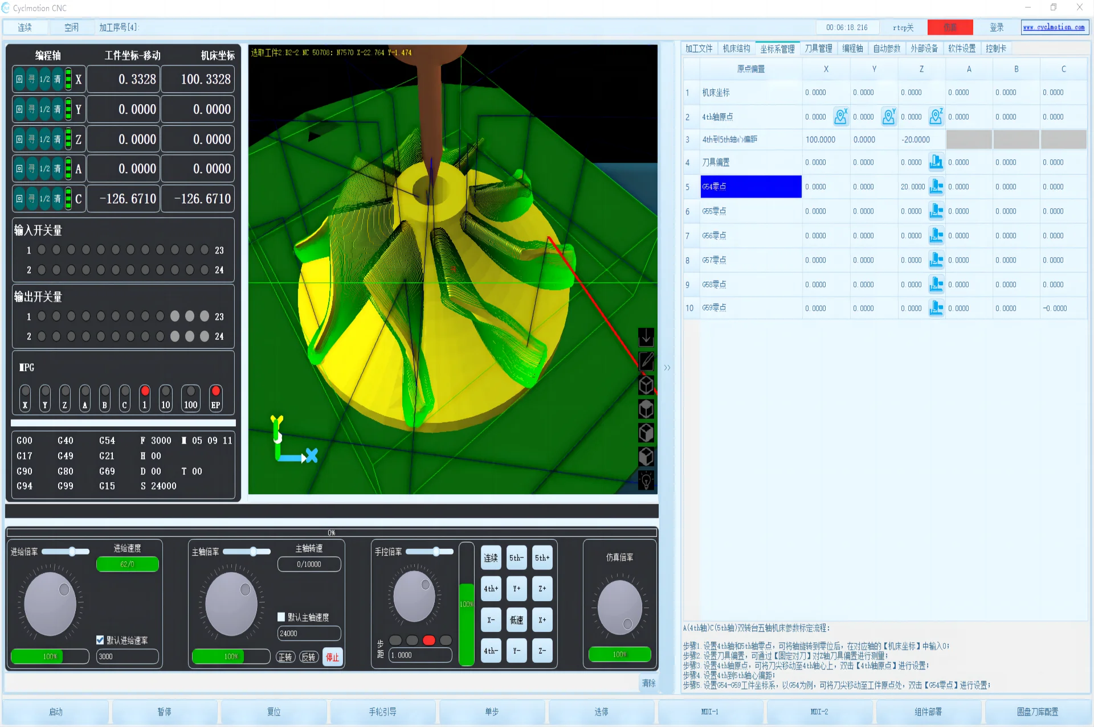Adjust the feed override slider
Screen dimensions: 1094x727
[72, 551]
